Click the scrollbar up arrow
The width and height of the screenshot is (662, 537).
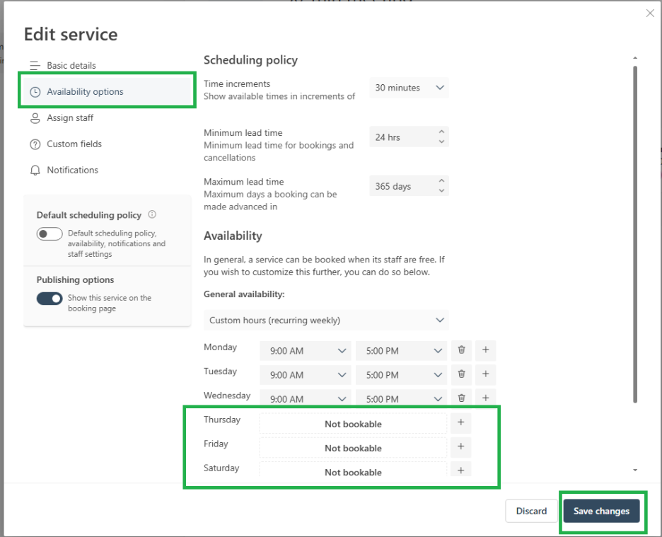635,57
